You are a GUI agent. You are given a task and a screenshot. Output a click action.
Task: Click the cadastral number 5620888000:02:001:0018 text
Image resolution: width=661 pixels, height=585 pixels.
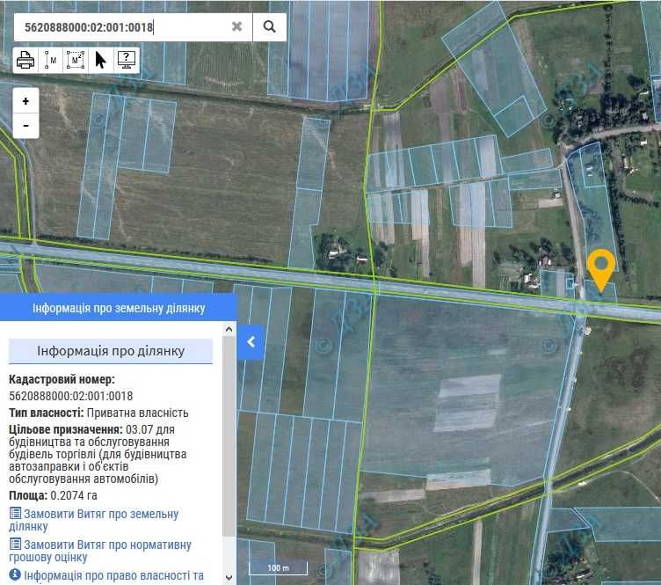click(x=71, y=396)
